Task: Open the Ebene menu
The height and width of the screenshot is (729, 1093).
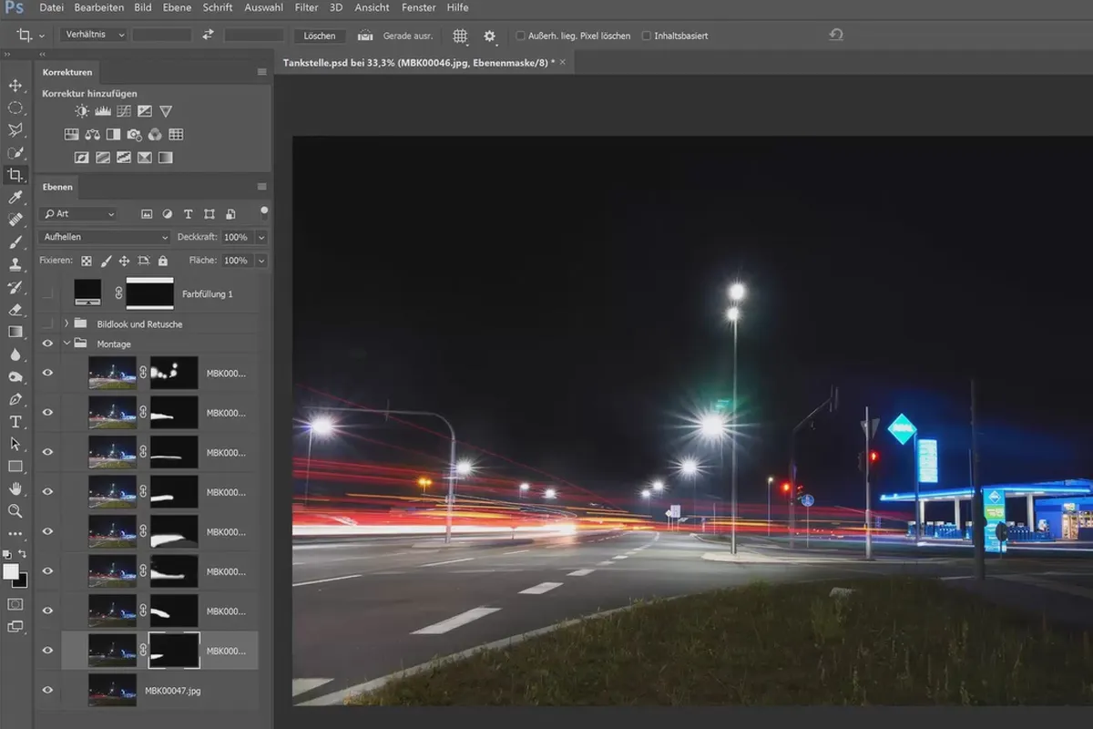Action: (177, 8)
